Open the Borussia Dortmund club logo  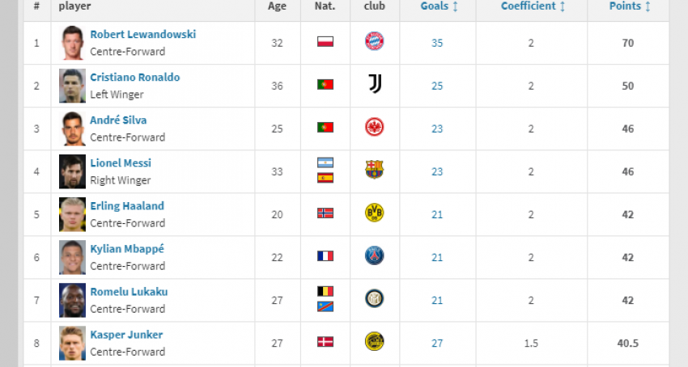pos(374,213)
